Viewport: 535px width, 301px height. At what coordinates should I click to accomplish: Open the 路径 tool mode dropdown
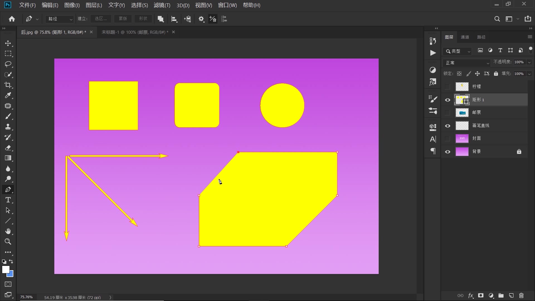click(x=60, y=19)
